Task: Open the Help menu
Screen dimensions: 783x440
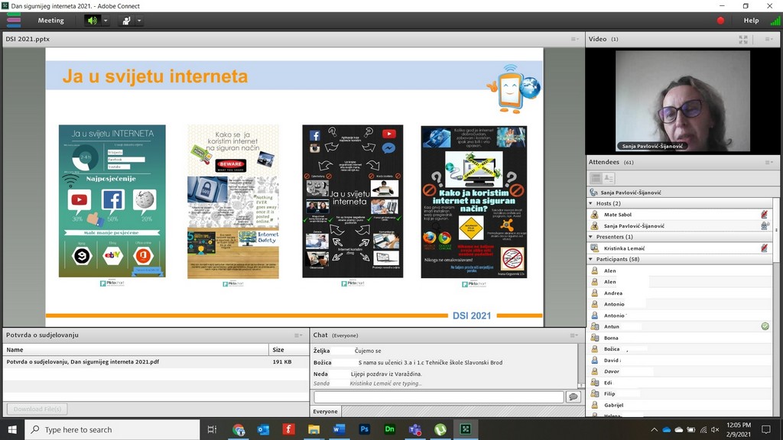Action: (x=751, y=21)
